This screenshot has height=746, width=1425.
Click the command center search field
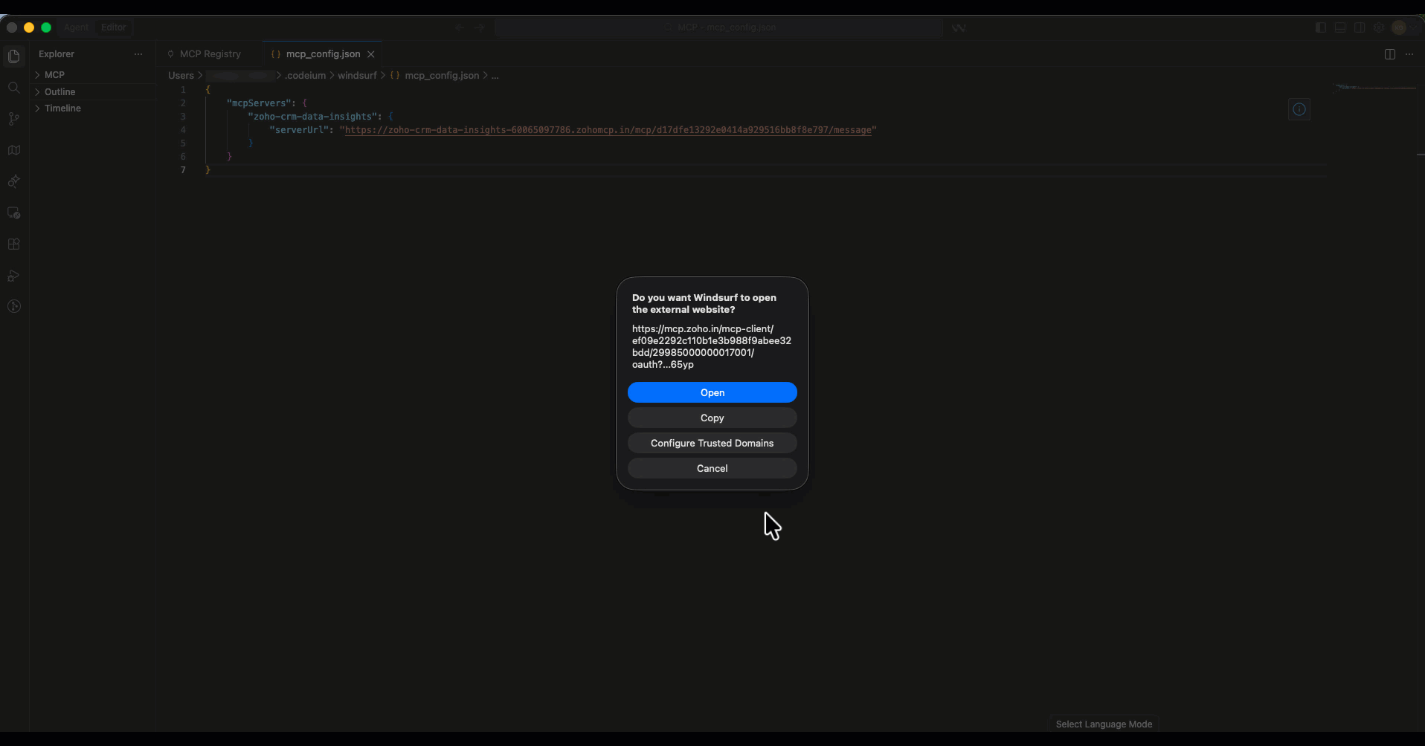click(x=719, y=27)
